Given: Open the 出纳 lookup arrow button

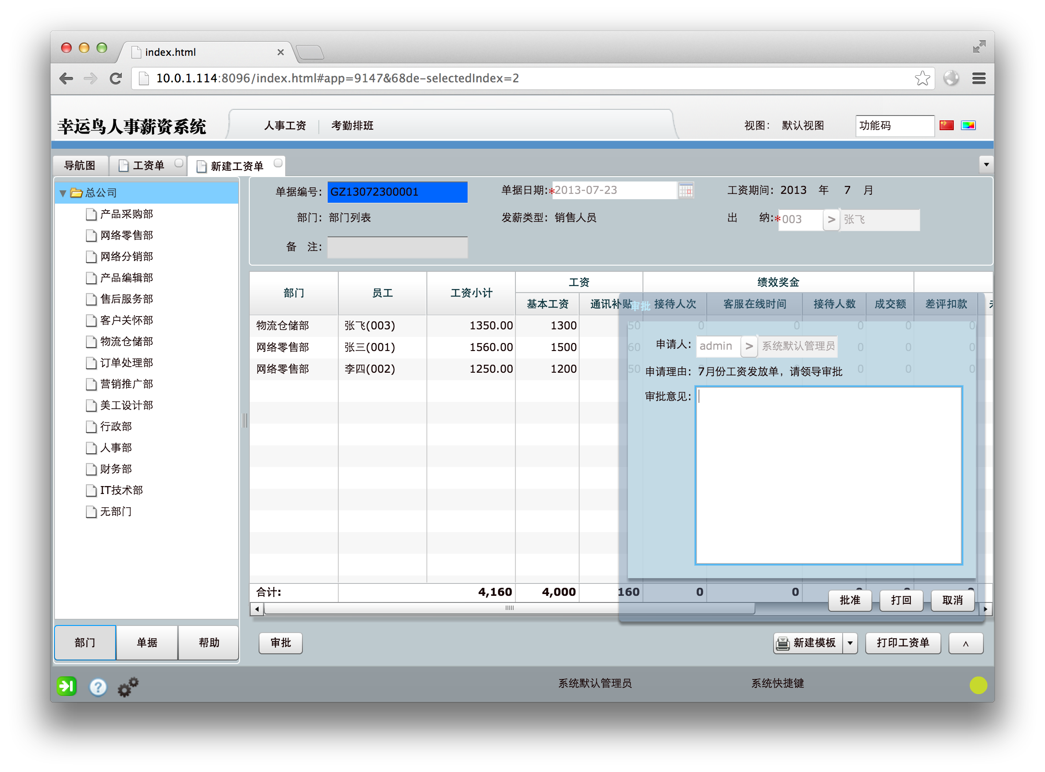Looking at the screenshot, I should [x=831, y=220].
